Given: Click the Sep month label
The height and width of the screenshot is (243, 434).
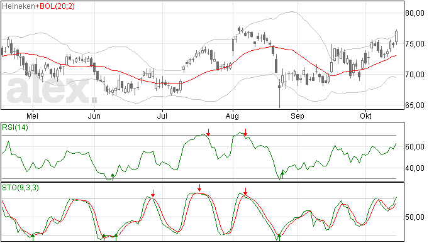Looking at the screenshot, I should point(298,116).
